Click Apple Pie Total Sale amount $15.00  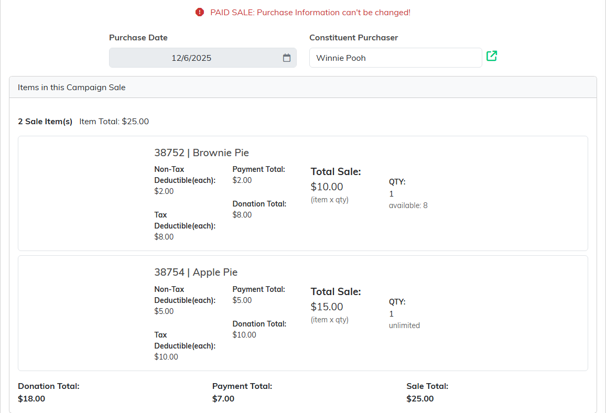pyautogui.click(x=327, y=307)
